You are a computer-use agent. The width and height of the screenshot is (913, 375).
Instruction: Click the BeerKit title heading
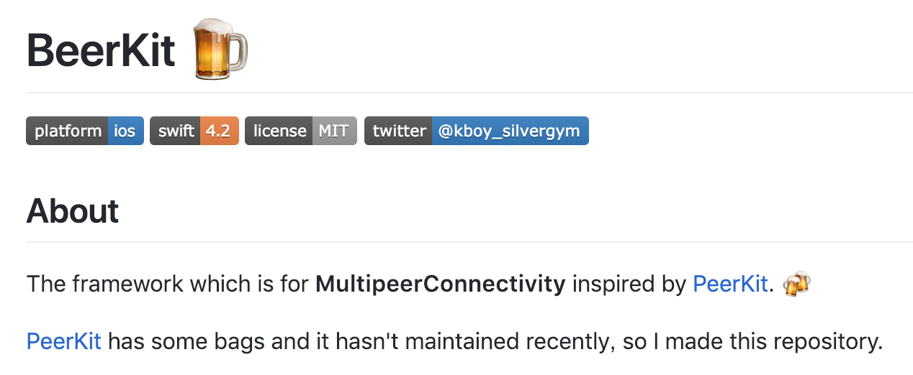click(x=101, y=50)
